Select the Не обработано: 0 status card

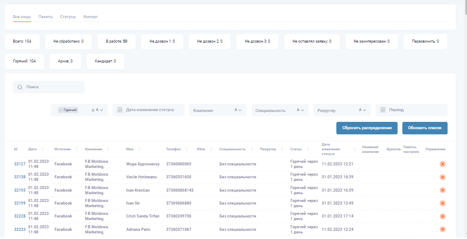point(69,41)
